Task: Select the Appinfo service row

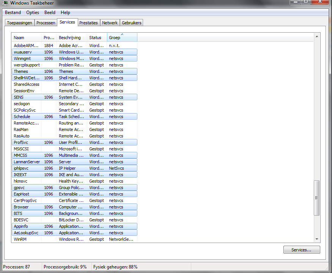Action: [74, 227]
